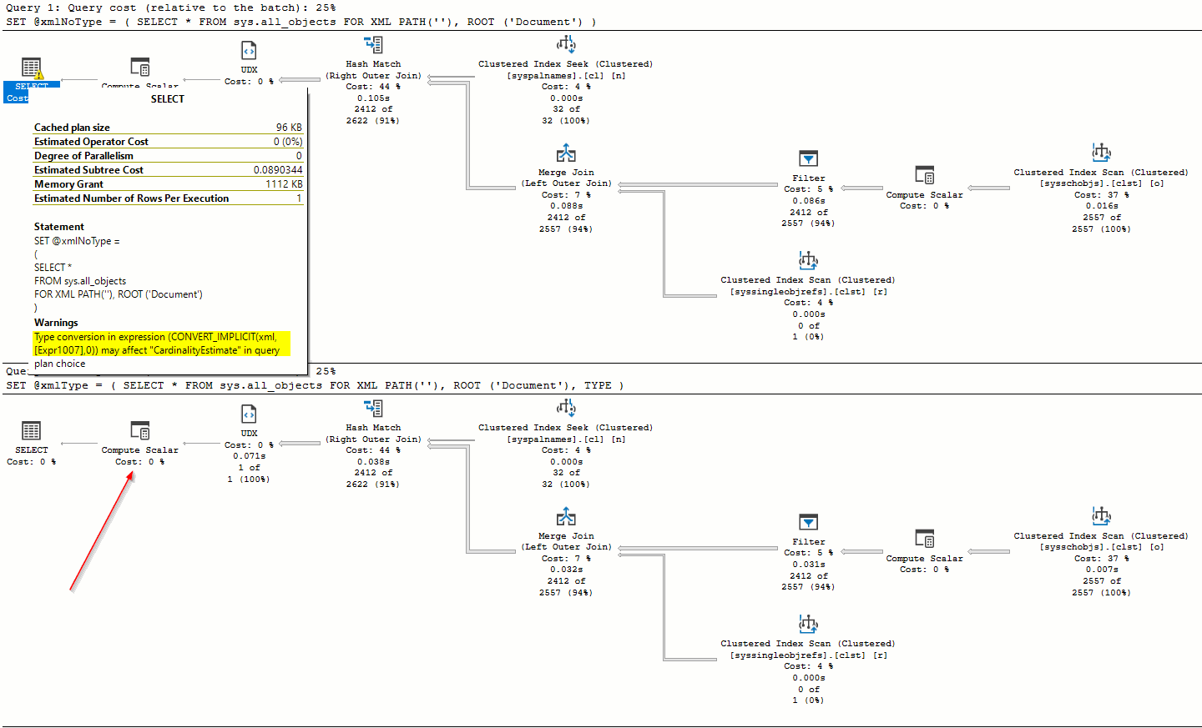Select the syspalnames Clustered Index Seek icon in Query 1
This screenshot has height=728, width=1202.
[566, 44]
